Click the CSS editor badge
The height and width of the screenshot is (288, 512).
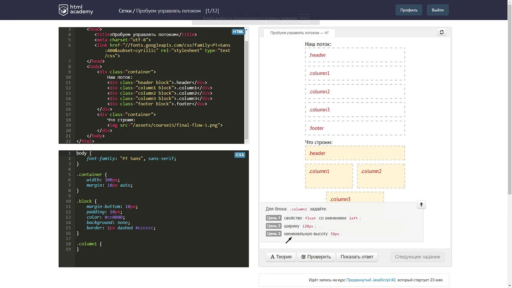coord(240,155)
